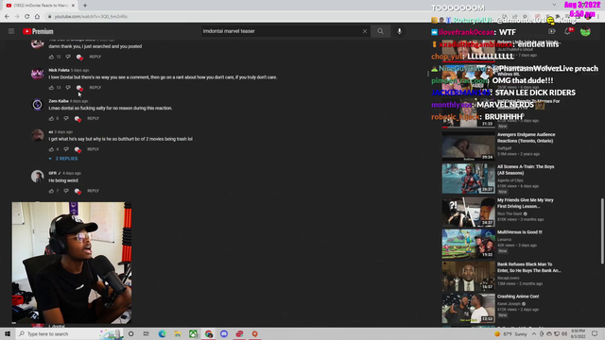Open 'My Friends Give Me My Very First Driving Lesson' thumbnail
Viewport: 605px width, 340px height.
tap(469, 212)
